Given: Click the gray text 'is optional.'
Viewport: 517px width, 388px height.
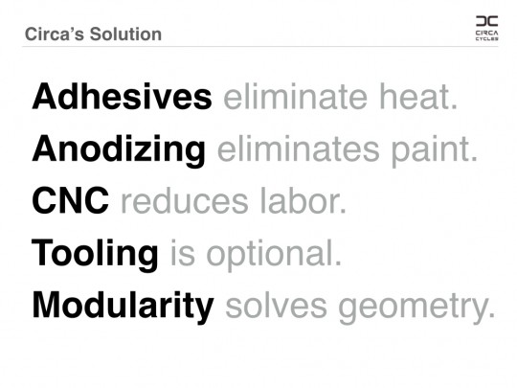Looking at the screenshot, I should (256, 254).
